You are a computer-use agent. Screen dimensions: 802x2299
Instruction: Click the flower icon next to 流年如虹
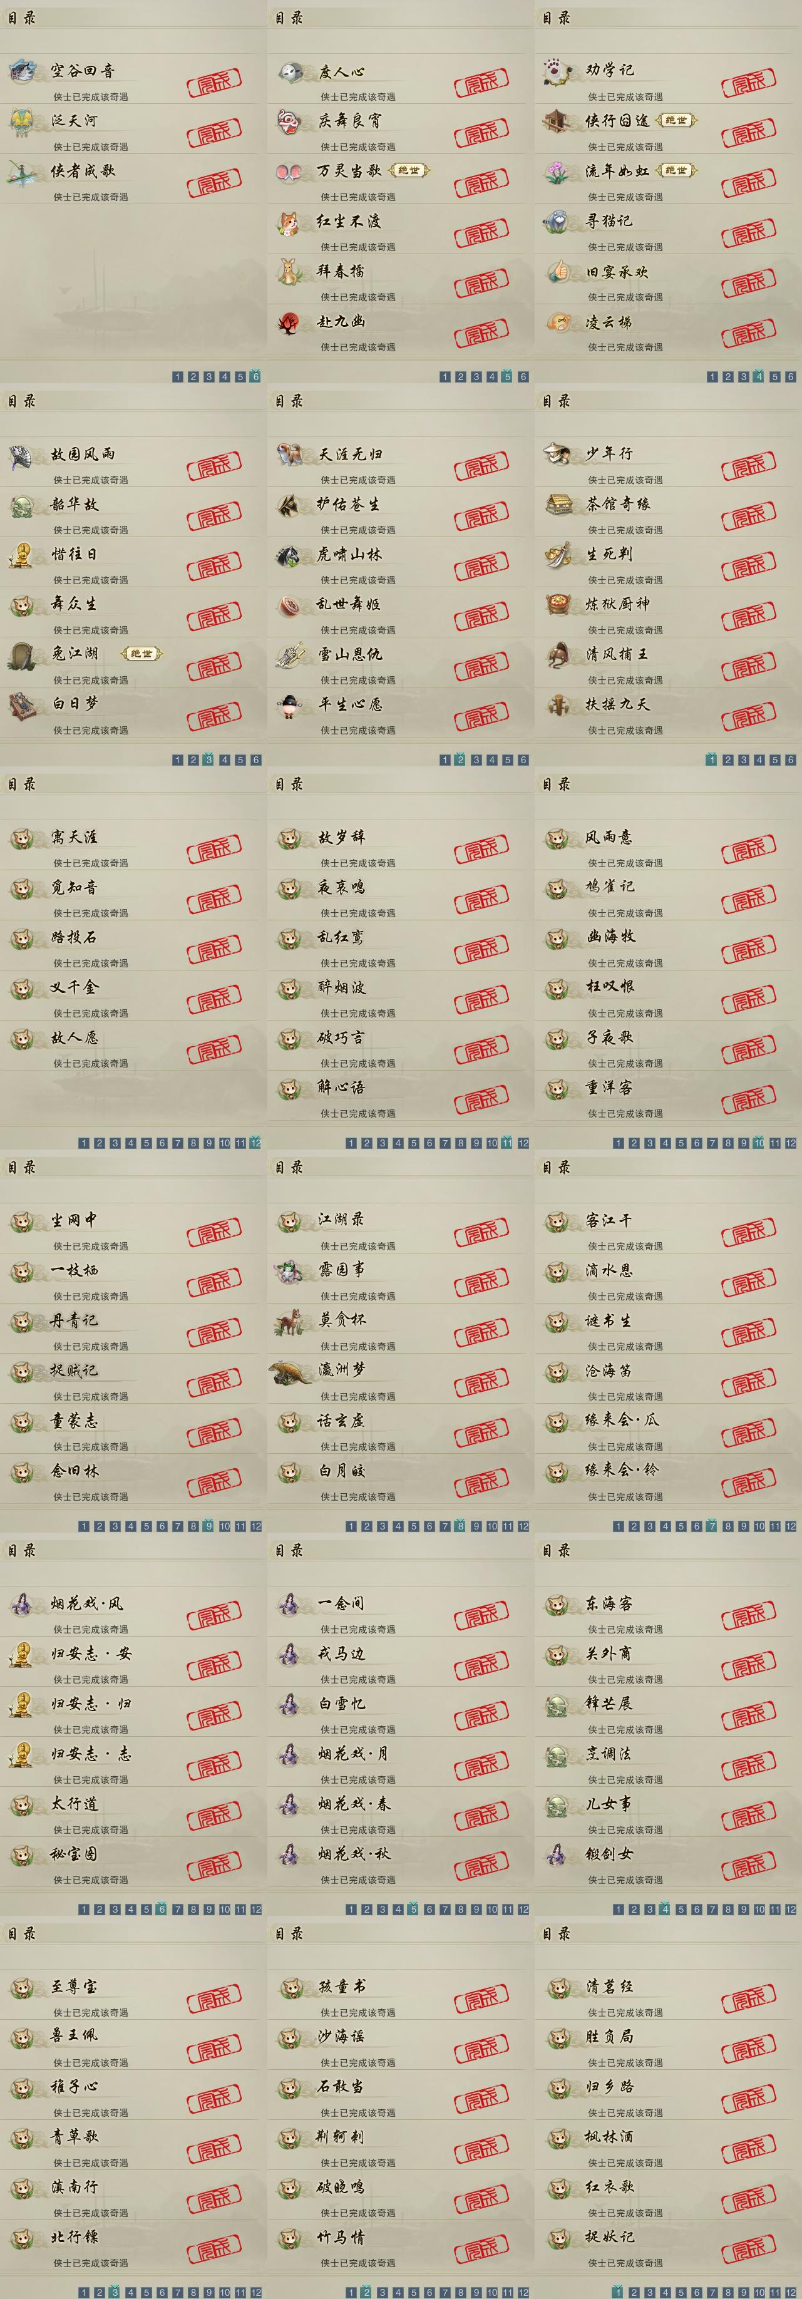[x=558, y=172]
